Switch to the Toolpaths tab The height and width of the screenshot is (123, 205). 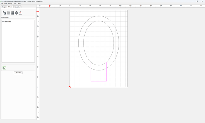18,7
